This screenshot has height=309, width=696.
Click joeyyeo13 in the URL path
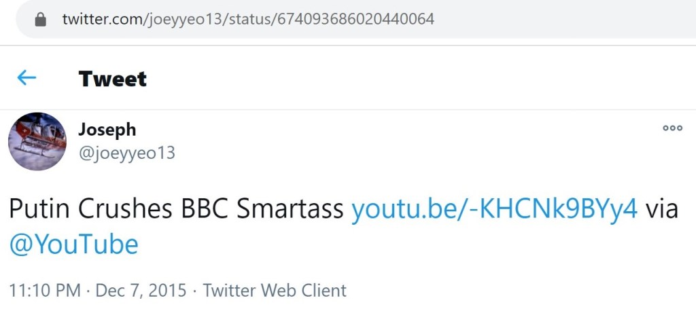pyautogui.click(x=184, y=19)
